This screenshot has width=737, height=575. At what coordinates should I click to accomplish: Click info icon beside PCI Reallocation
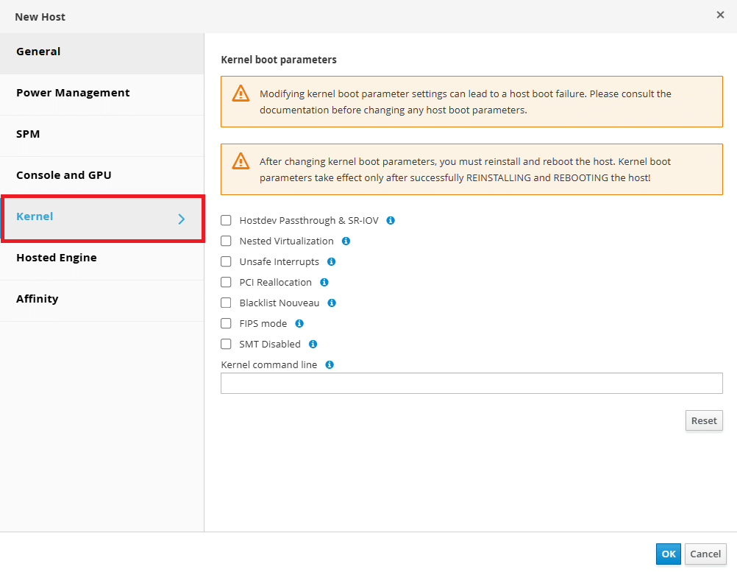pyautogui.click(x=324, y=282)
